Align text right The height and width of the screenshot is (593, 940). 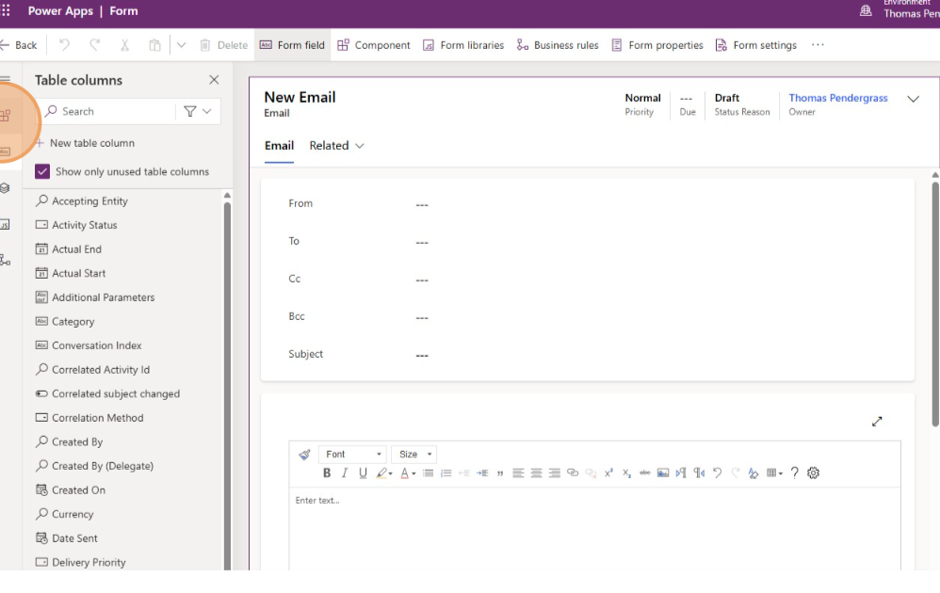[555, 473]
